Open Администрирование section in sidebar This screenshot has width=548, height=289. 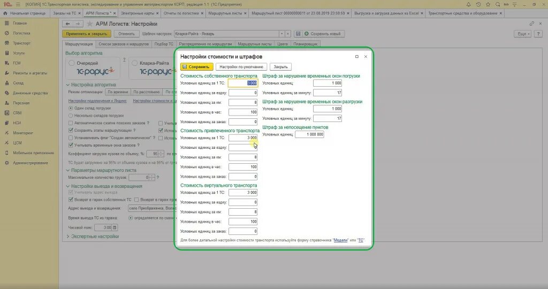(x=31, y=163)
